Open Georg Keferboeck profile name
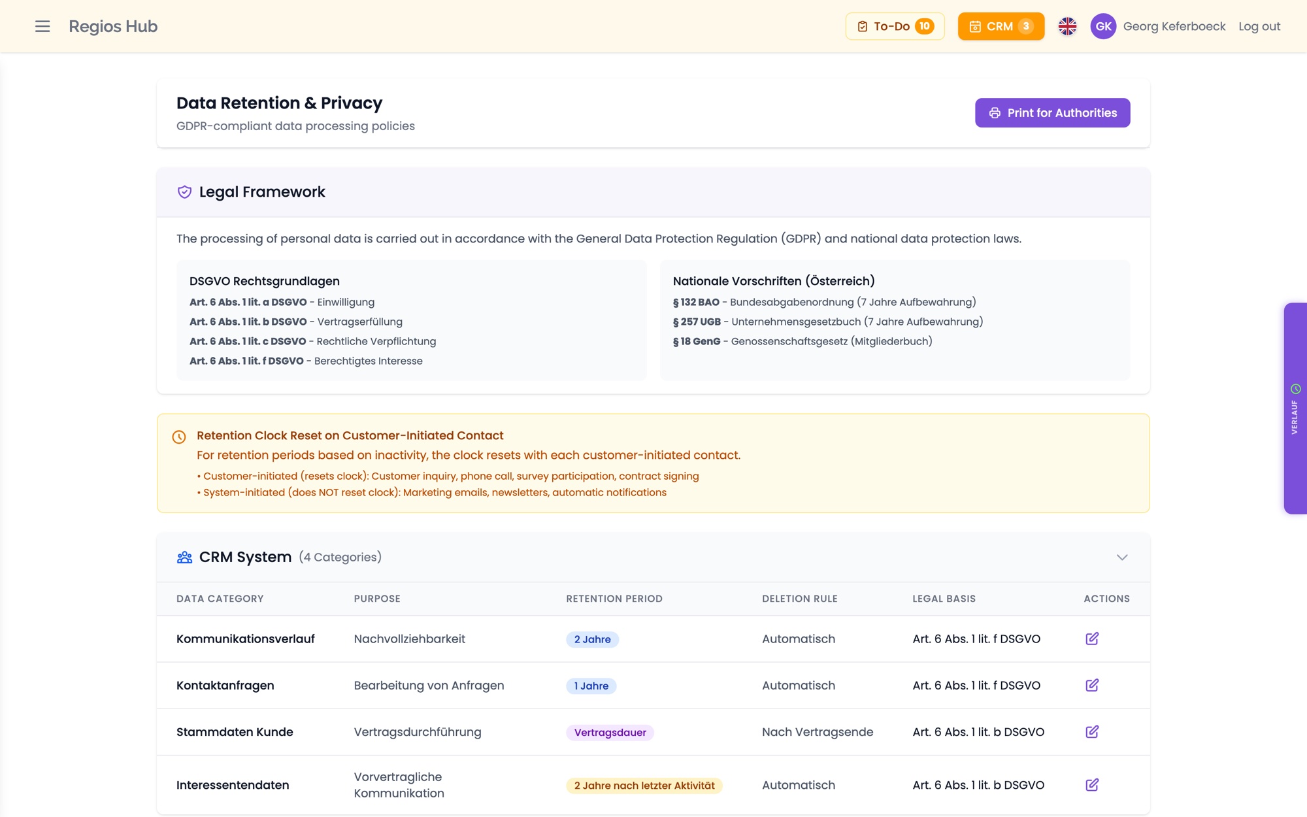Image resolution: width=1307 pixels, height=817 pixels. point(1174,26)
